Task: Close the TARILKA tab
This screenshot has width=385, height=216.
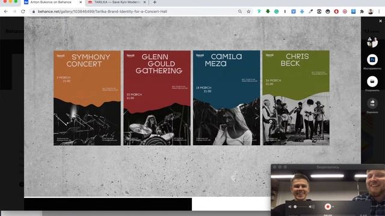Action: tap(144, 2)
